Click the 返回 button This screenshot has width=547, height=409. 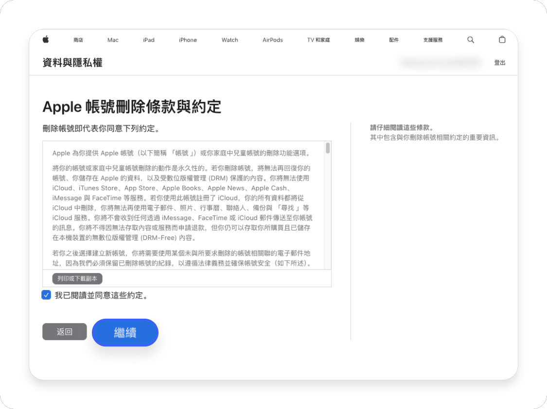tap(65, 332)
